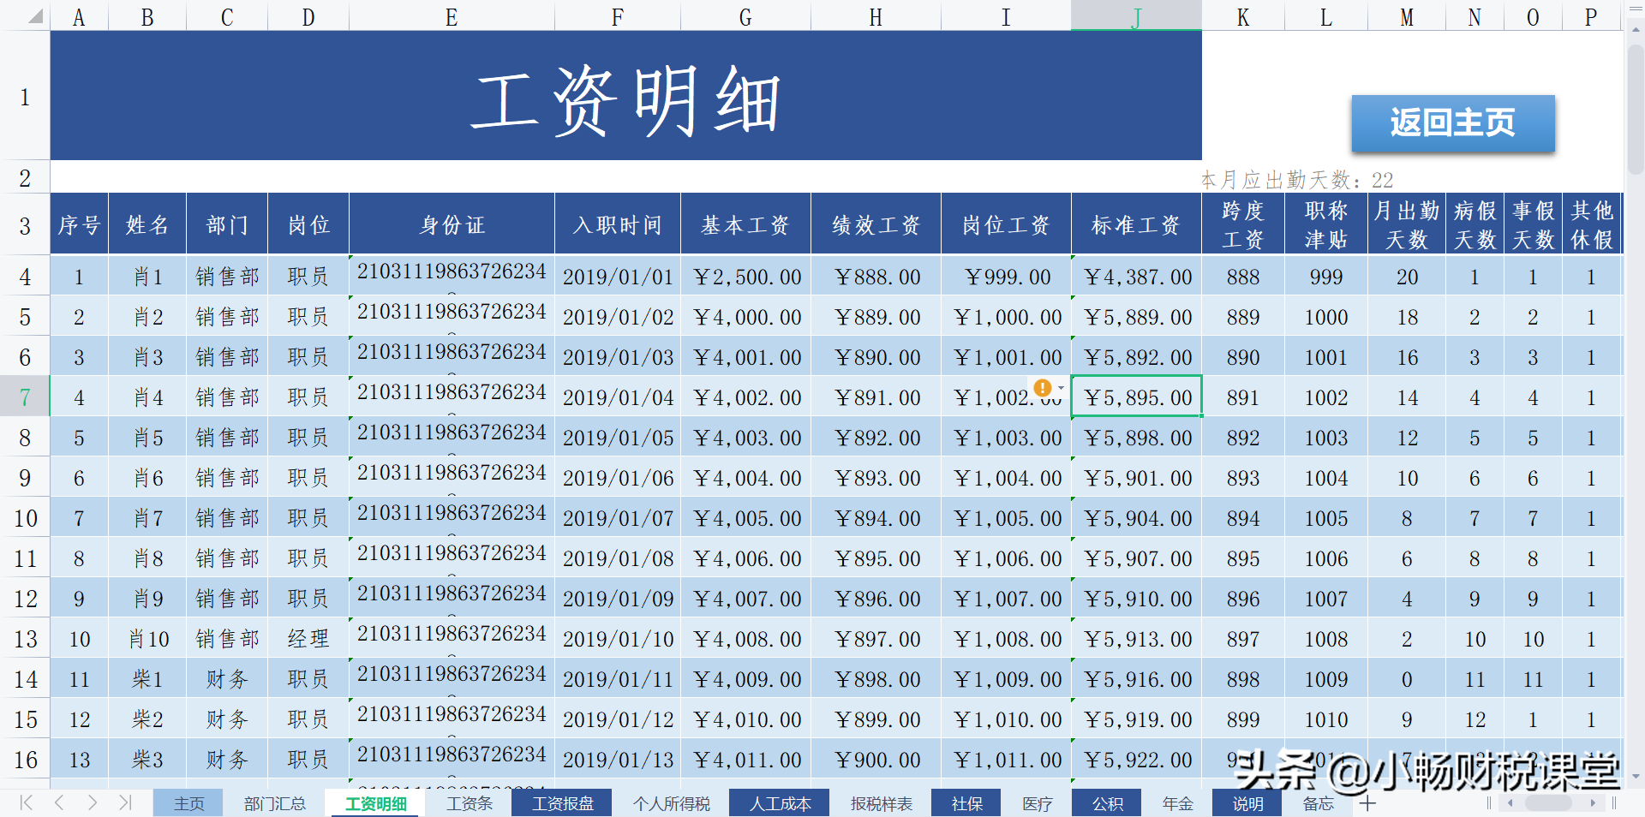This screenshot has width=1645, height=817.
Task: Open the error options dropdown beside the warning icon
Action: point(1061,387)
